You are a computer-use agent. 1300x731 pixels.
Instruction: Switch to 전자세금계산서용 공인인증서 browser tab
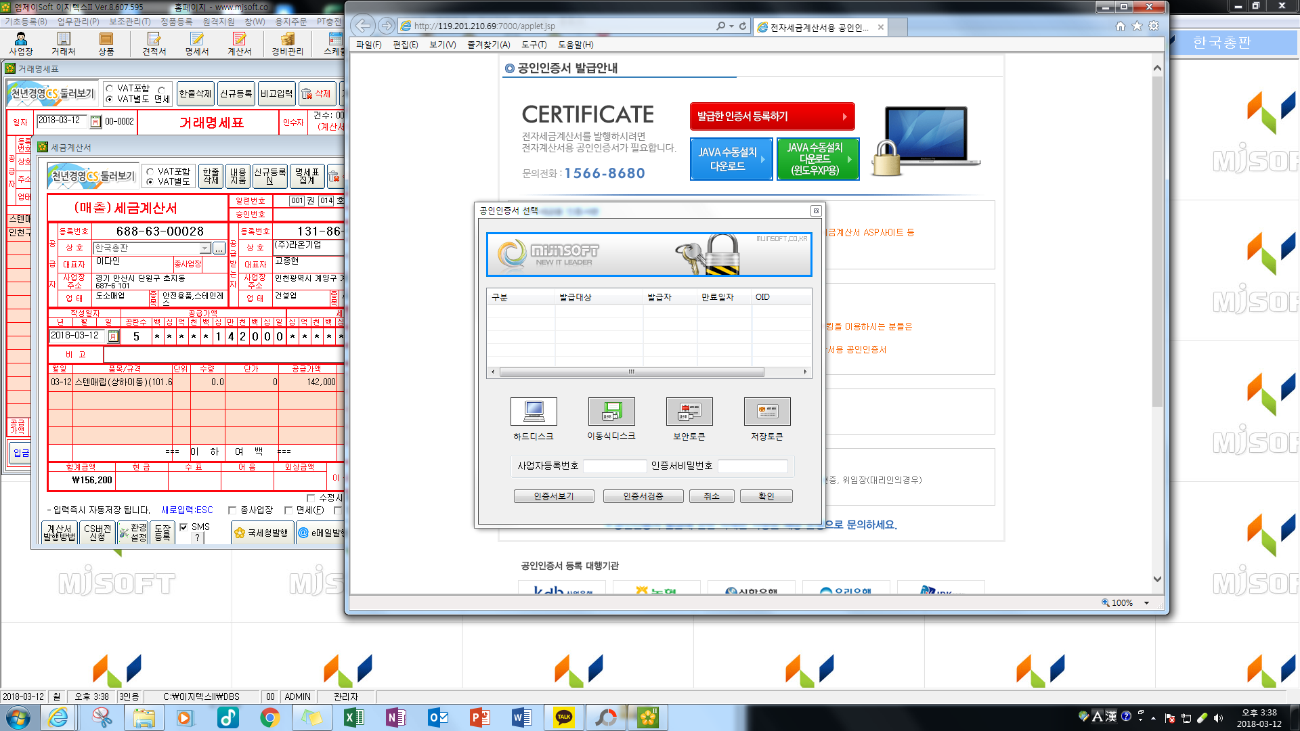point(819,27)
